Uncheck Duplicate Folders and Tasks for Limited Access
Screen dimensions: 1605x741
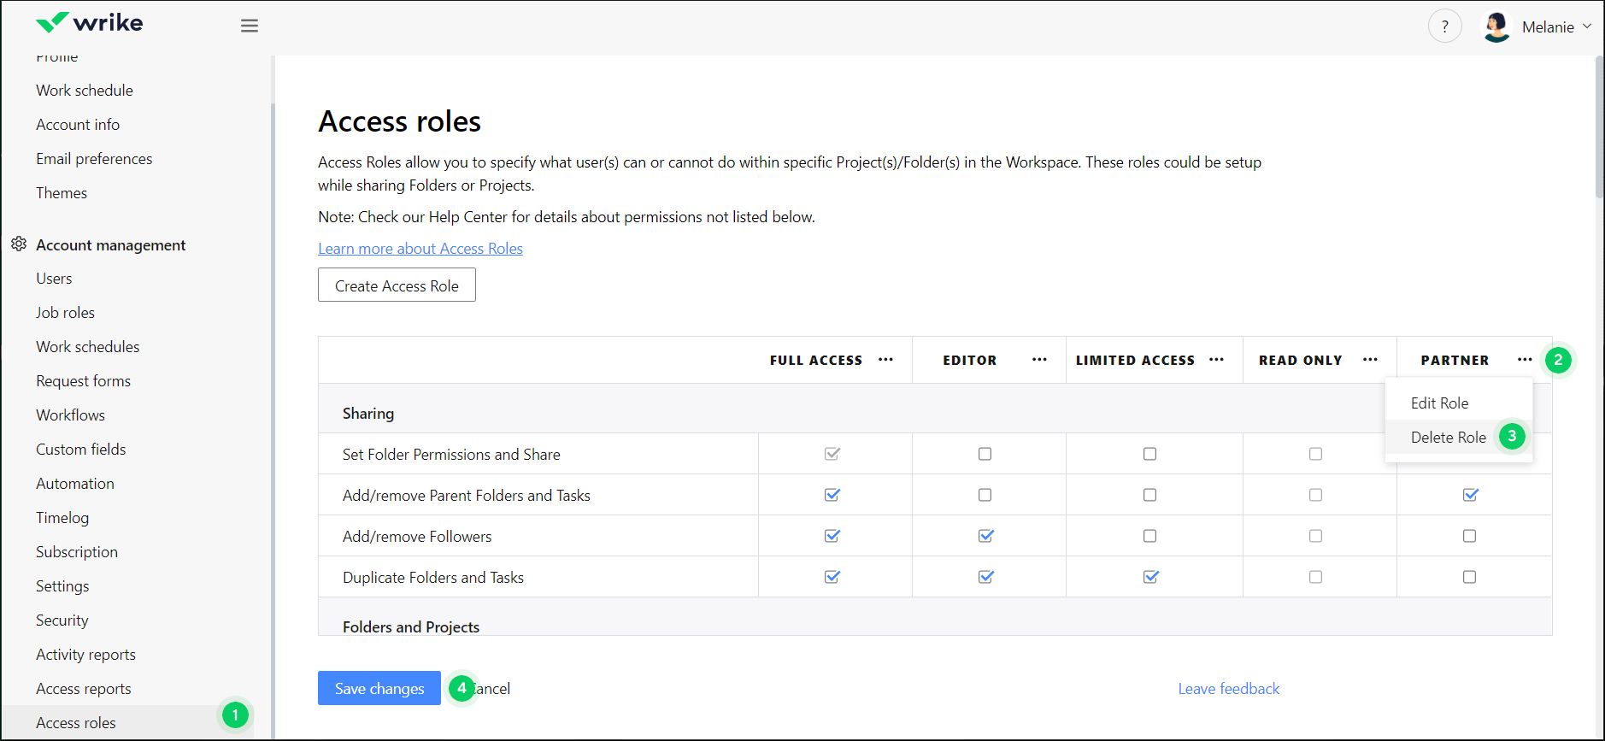(1150, 577)
